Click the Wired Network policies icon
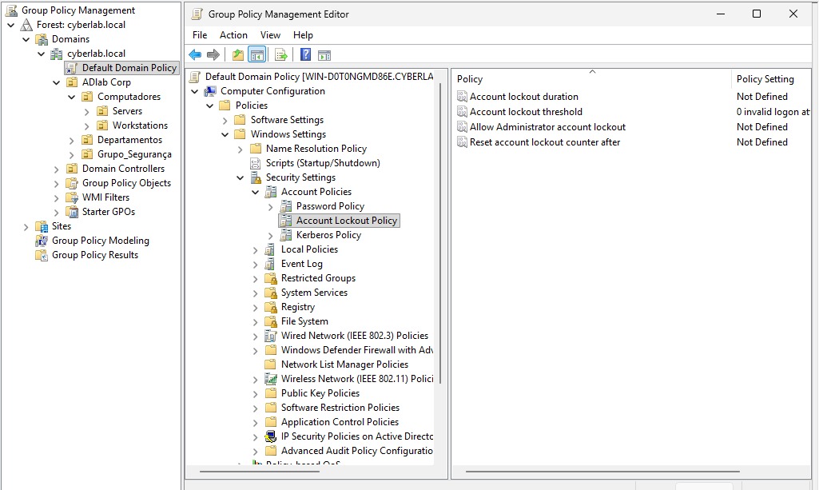Screen dimensions: 819x490 271,336
